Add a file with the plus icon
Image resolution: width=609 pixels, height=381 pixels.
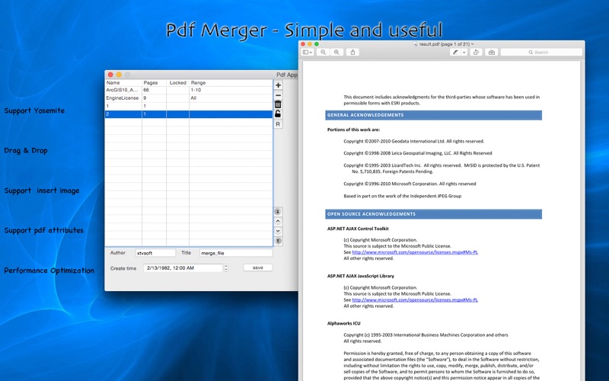tap(278, 85)
